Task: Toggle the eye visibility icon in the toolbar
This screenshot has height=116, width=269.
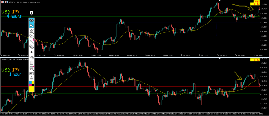Action: tap(32, 20)
